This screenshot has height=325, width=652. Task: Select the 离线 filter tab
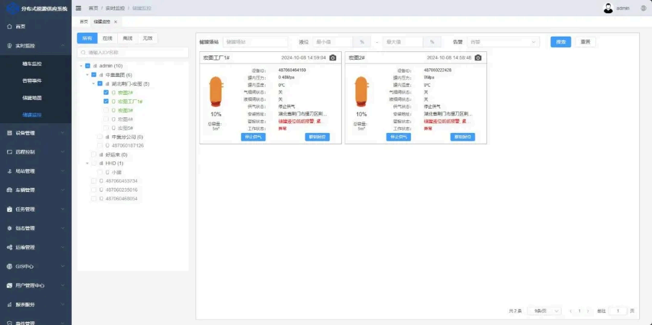pyautogui.click(x=127, y=38)
